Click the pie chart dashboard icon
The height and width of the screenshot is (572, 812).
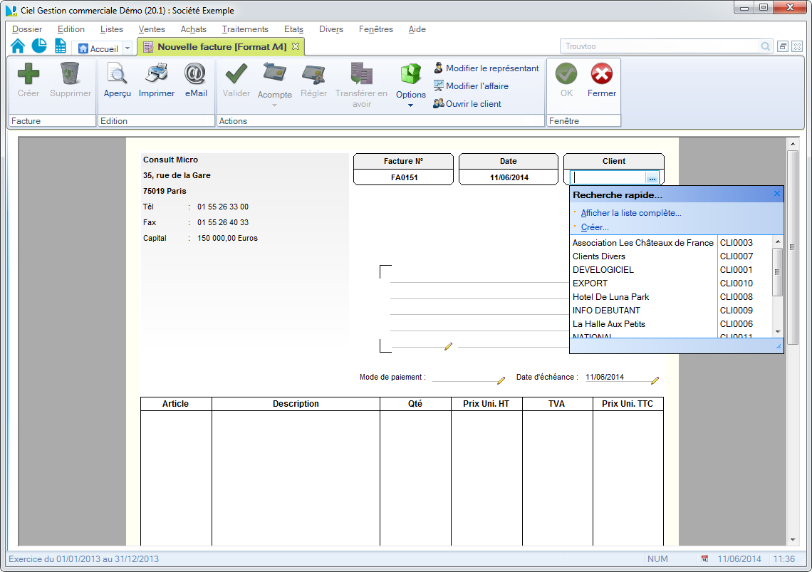39,46
